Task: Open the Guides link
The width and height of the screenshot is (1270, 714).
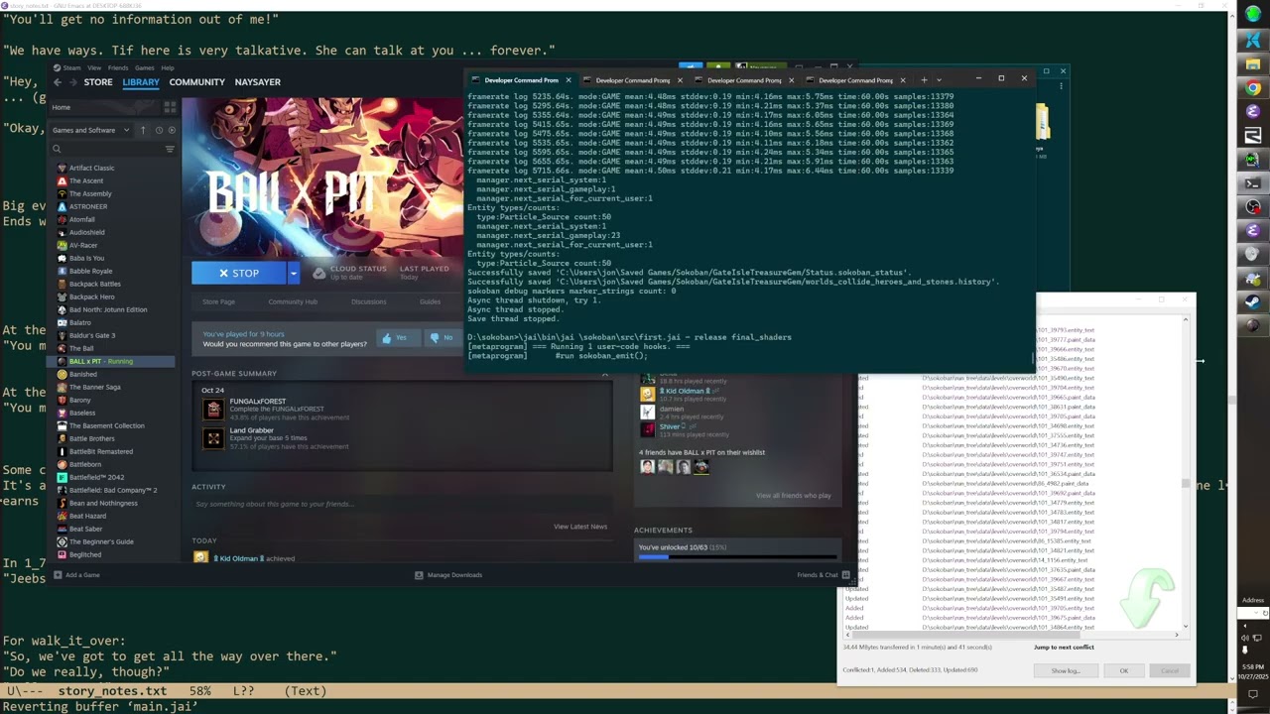Action: 430,301
